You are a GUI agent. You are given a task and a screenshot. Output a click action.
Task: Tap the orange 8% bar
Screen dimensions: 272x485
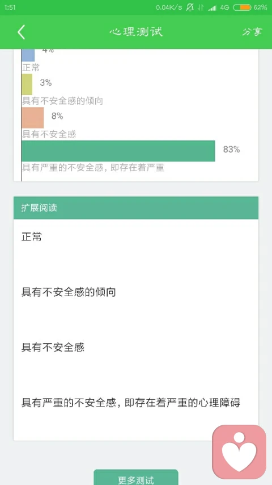pos(33,118)
